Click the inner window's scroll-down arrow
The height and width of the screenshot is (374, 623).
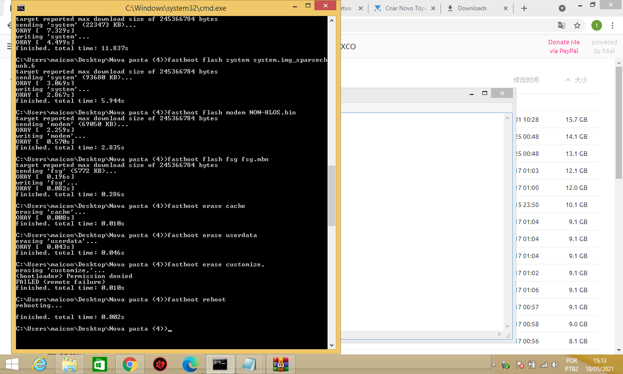tap(508, 326)
